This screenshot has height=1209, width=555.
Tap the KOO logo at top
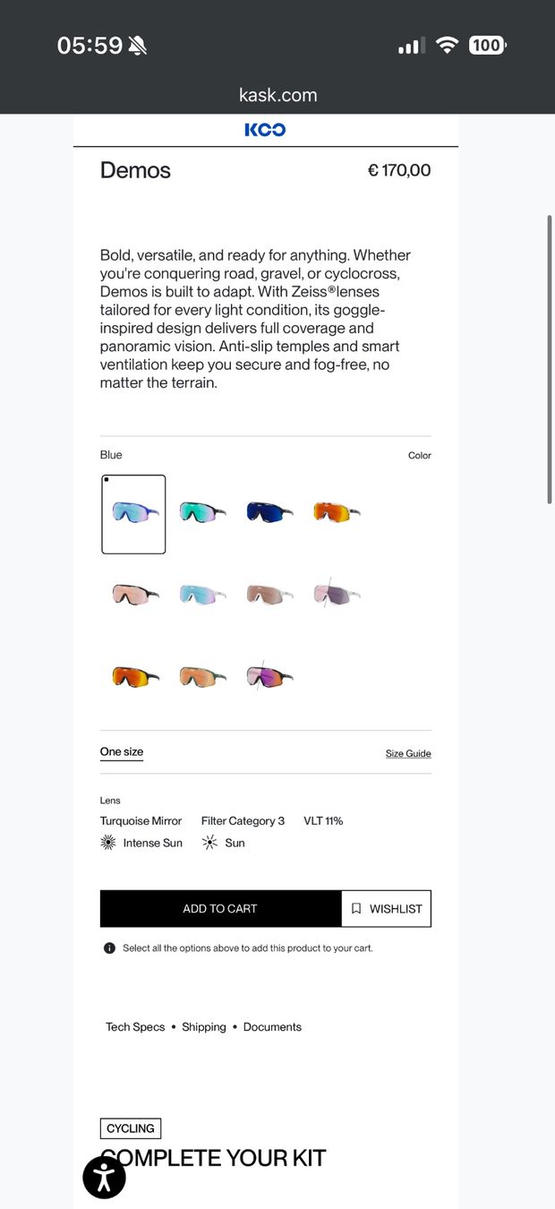265,130
